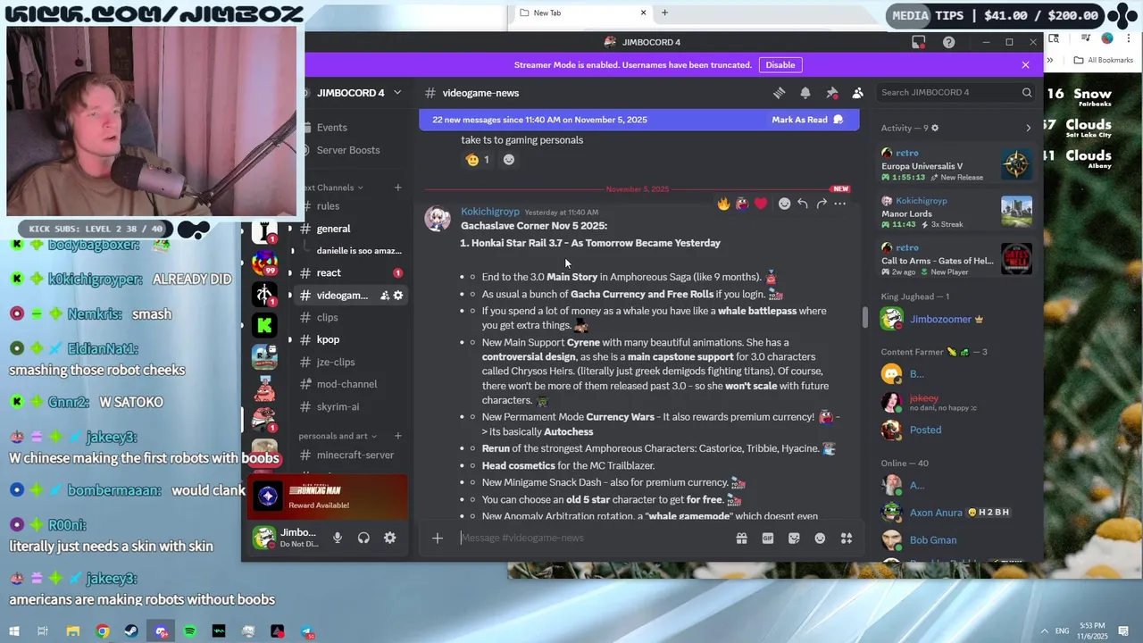This screenshot has height=643, width=1143.
Task: Open the Bob Gman member entry
Action: click(x=956, y=540)
